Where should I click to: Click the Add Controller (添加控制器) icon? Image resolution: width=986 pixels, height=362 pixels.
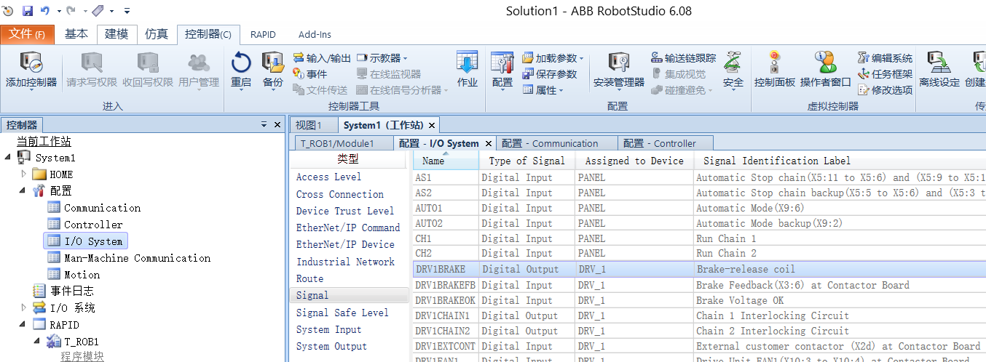pos(31,70)
